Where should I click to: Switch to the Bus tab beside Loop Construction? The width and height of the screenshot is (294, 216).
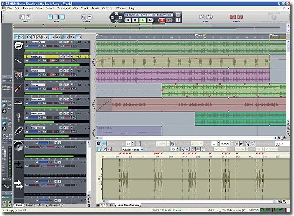112,205
